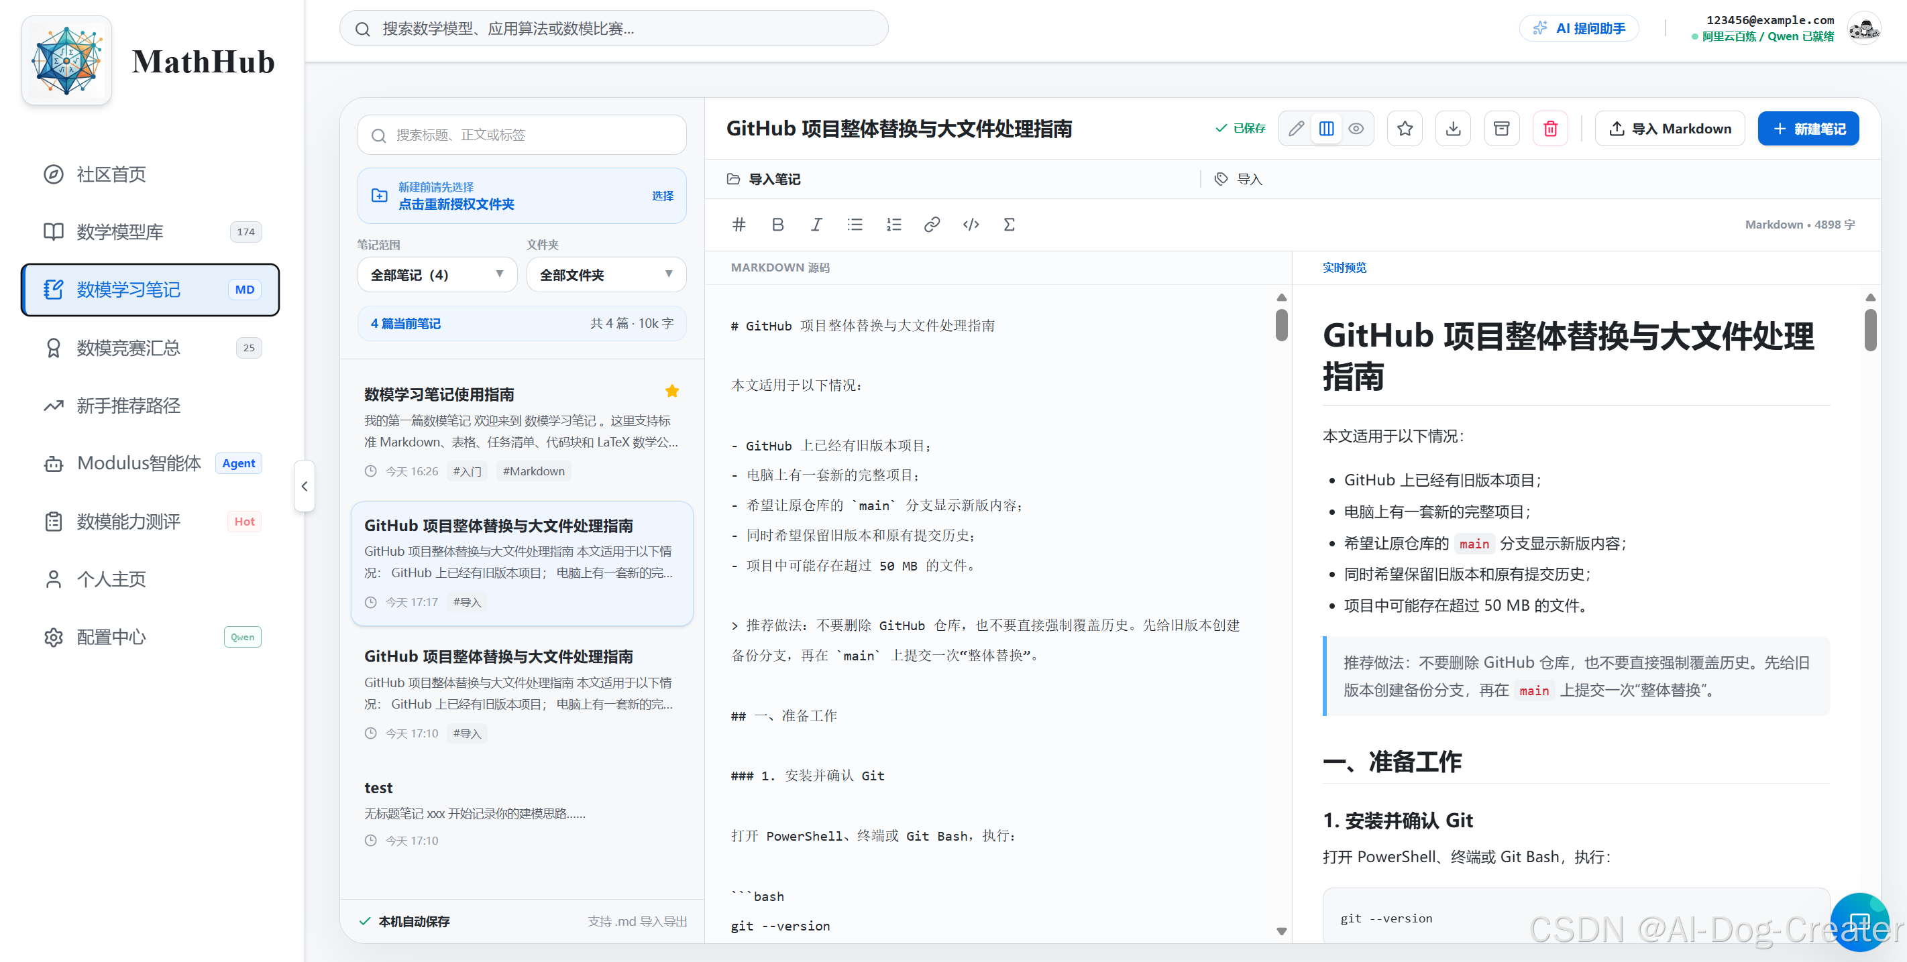Click the #导入 tag on selected note

point(467,603)
